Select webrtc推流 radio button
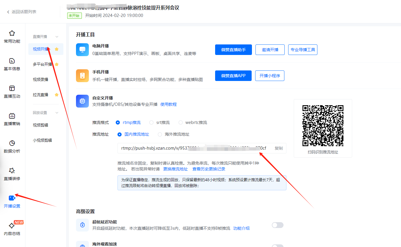401x247 pixels. pos(181,122)
